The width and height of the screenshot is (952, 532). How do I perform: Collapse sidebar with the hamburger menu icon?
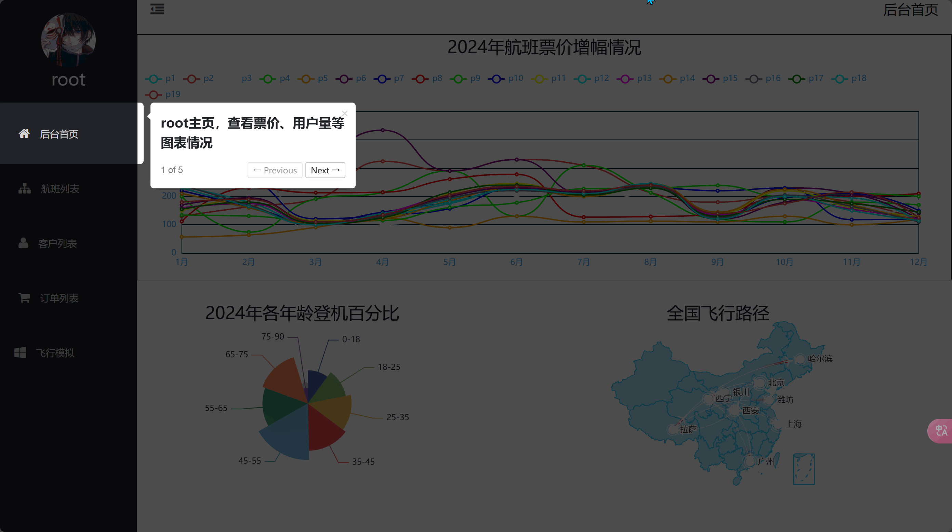157,9
